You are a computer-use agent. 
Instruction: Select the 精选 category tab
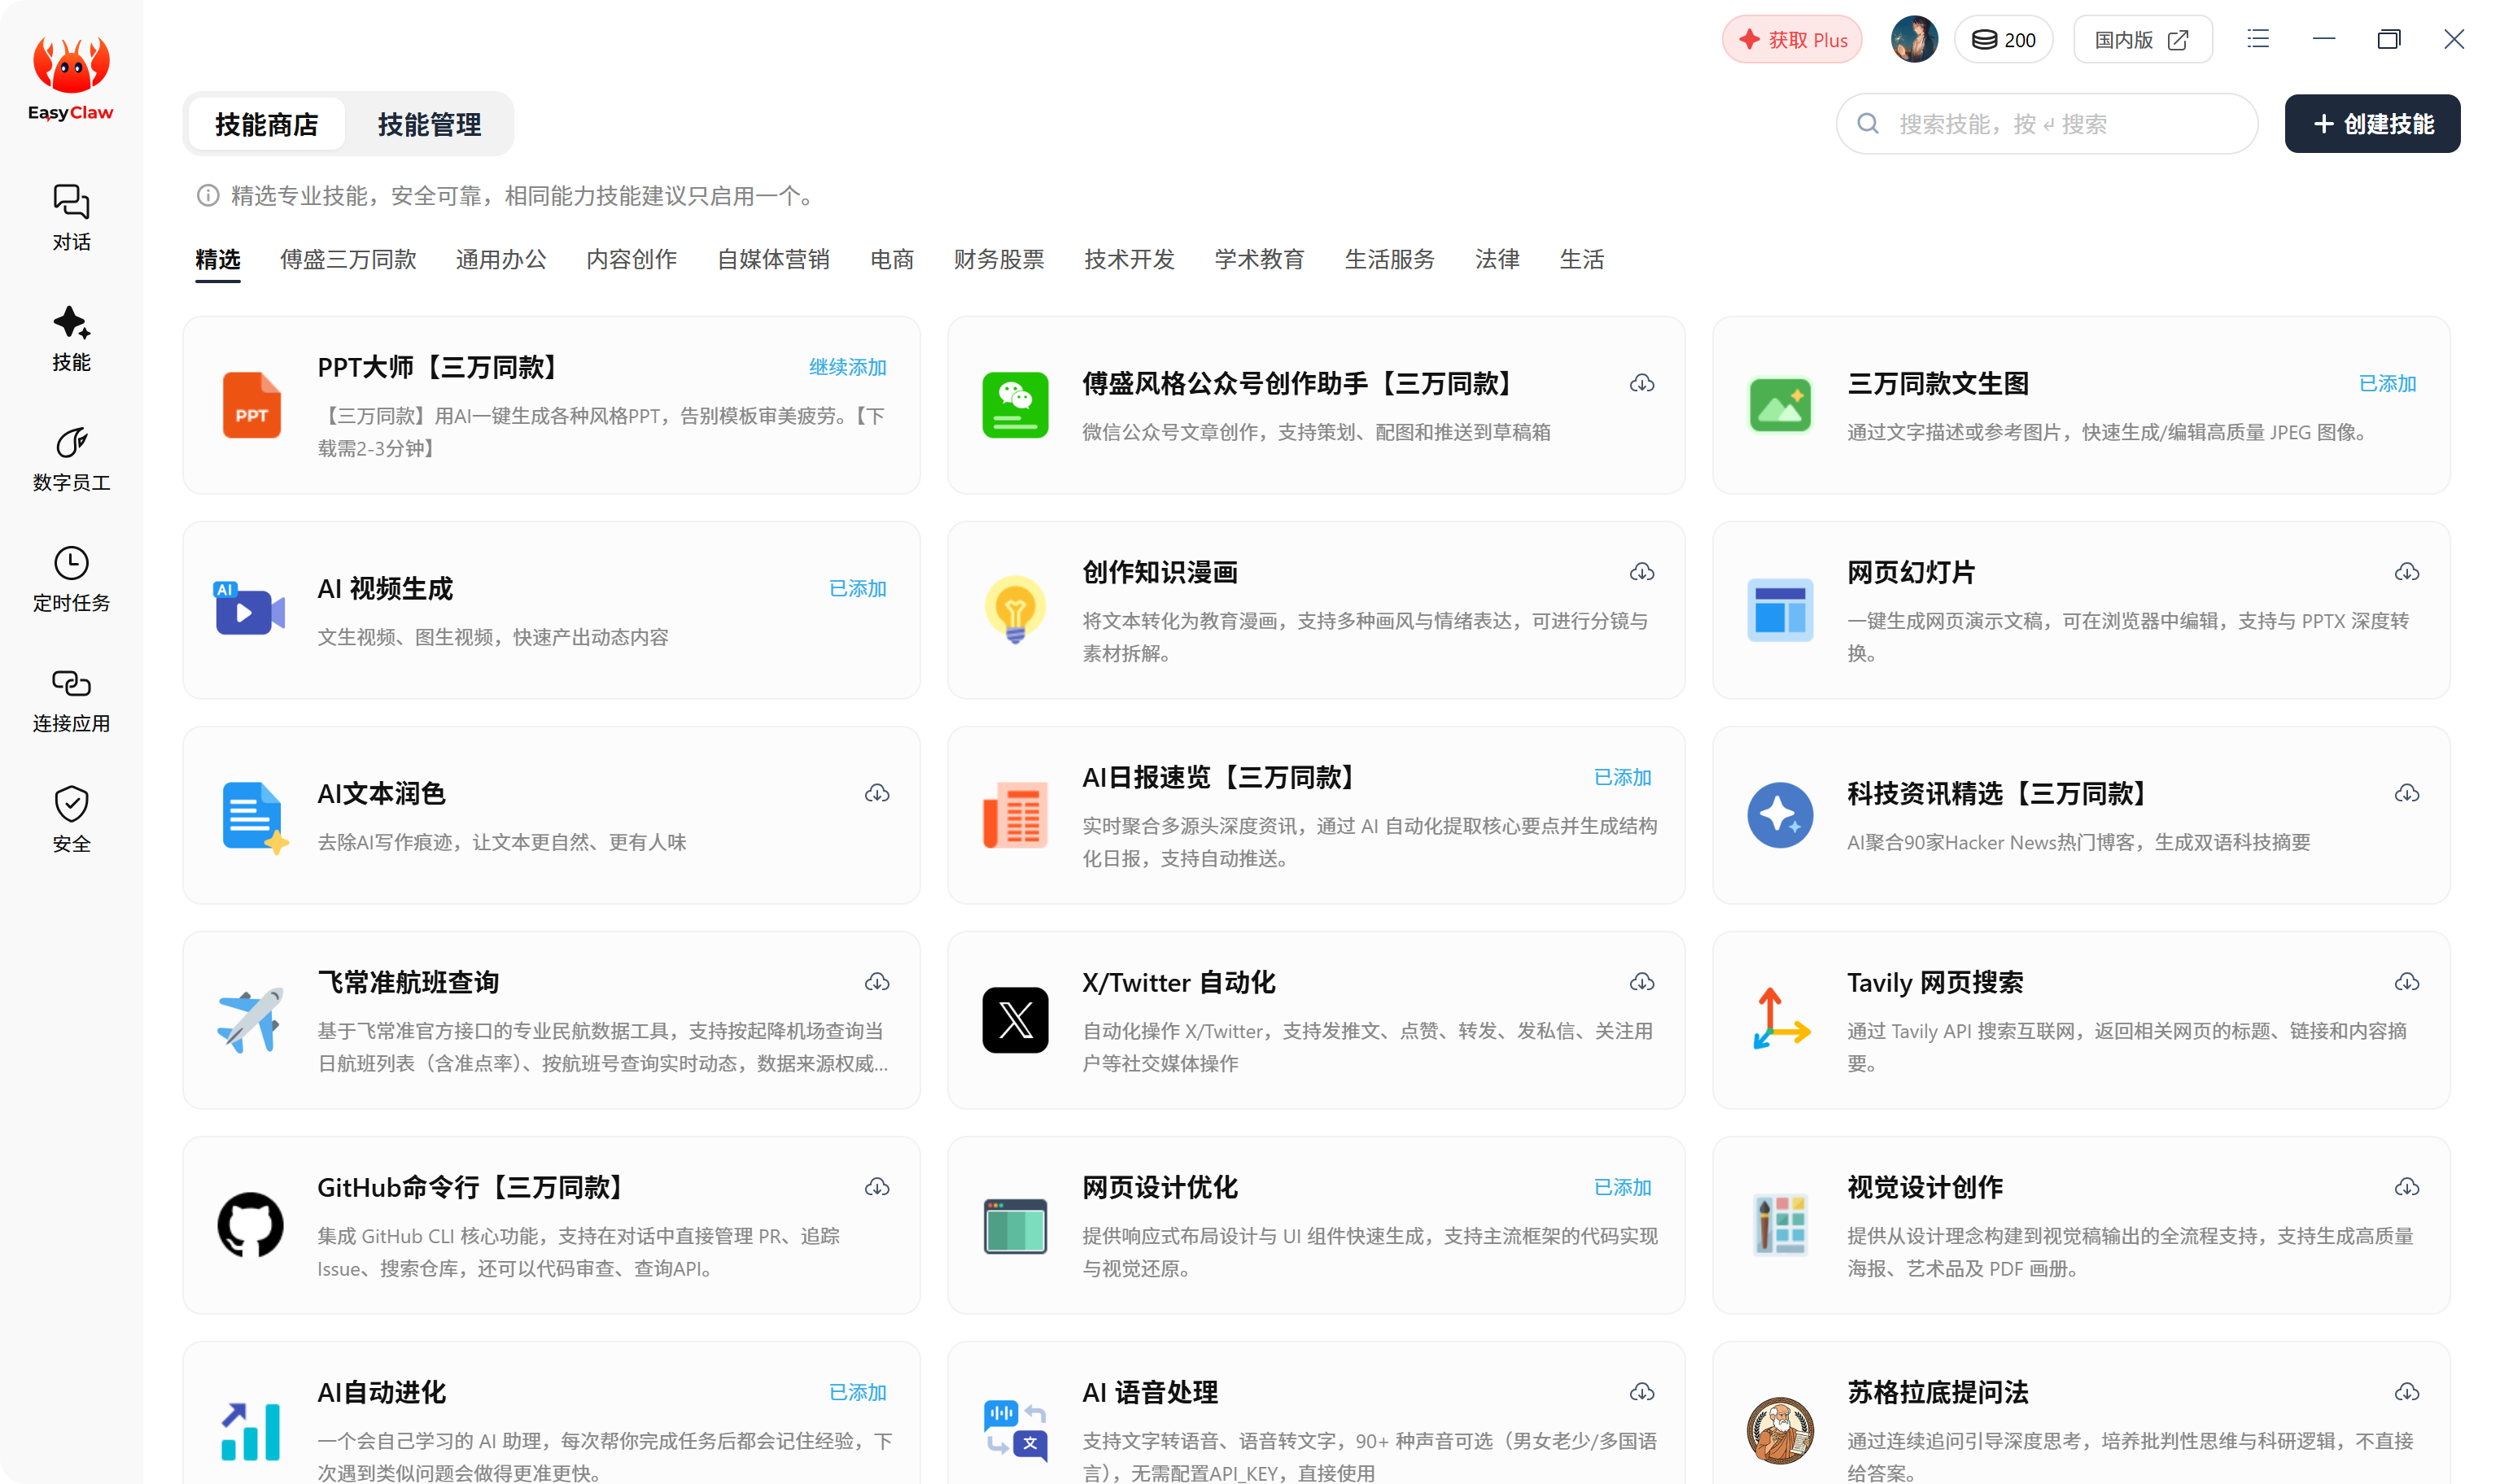click(217, 259)
